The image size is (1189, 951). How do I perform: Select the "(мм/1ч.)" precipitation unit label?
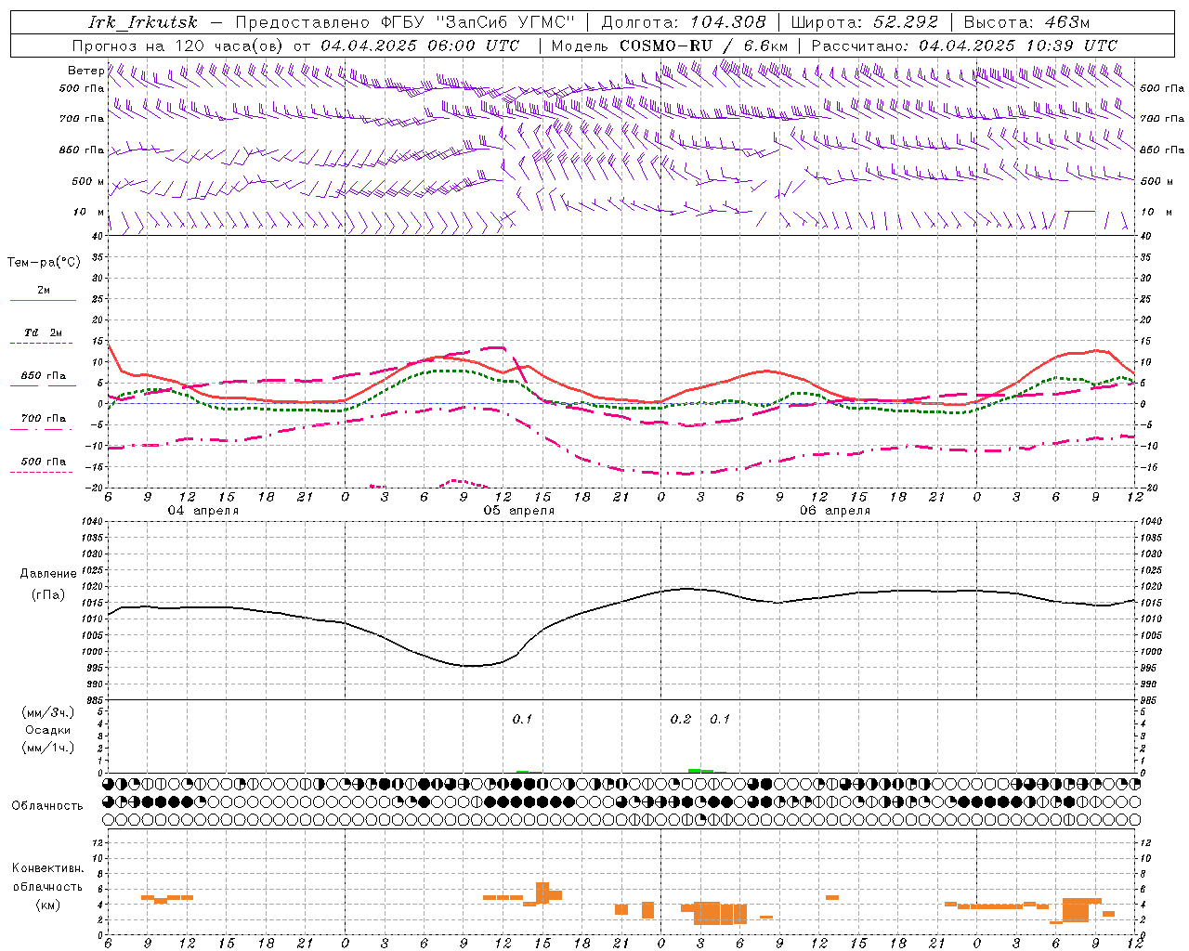[48, 748]
